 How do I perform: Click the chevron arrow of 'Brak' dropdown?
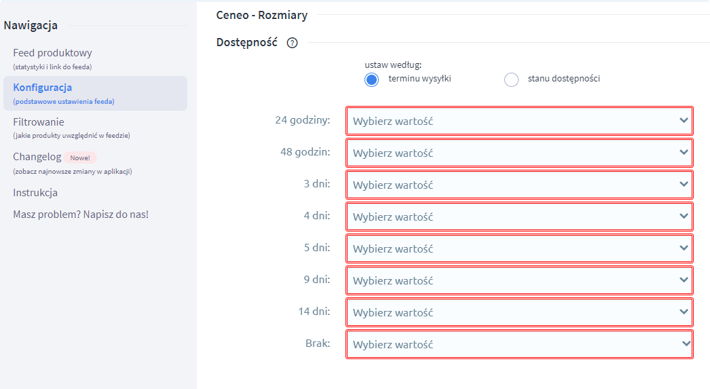pyautogui.click(x=684, y=344)
